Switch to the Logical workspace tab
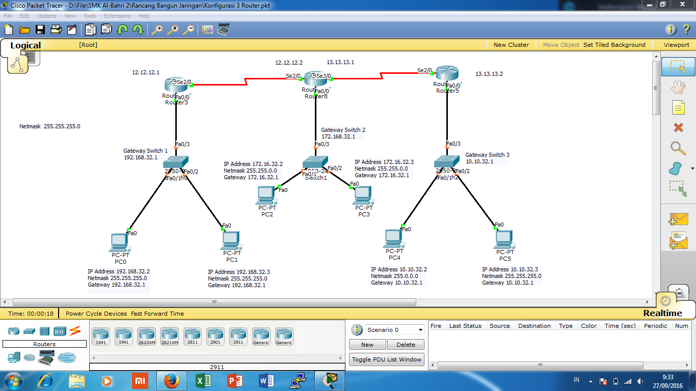This screenshot has height=391, width=696. click(25, 45)
